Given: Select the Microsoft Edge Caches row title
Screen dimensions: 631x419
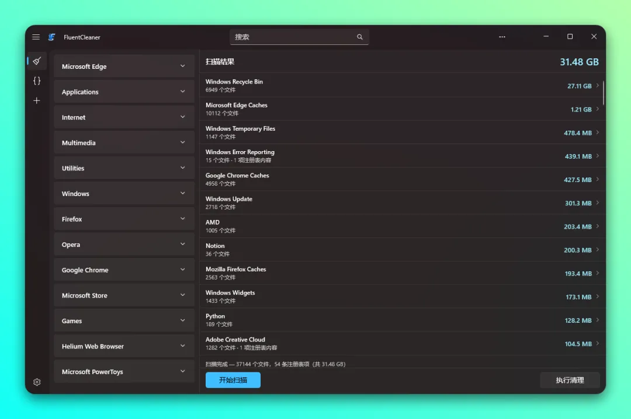Looking at the screenshot, I should click(237, 105).
